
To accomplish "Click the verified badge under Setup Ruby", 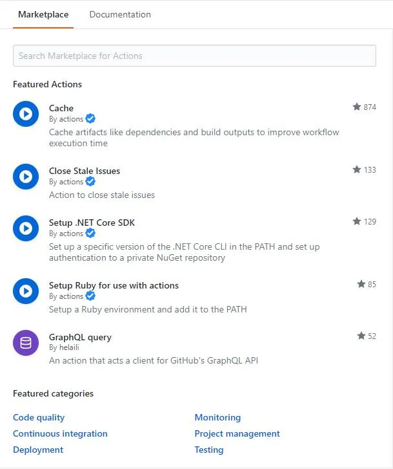I will point(90,296).
